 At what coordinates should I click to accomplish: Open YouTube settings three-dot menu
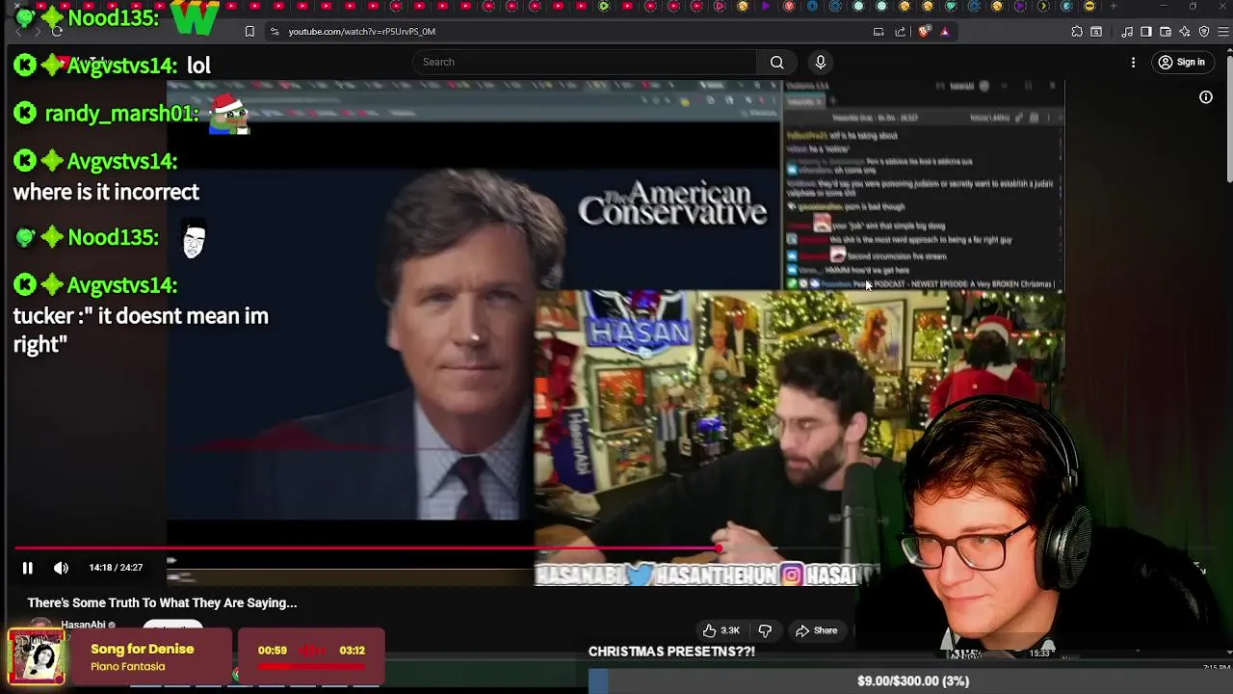(x=1133, y=62)
